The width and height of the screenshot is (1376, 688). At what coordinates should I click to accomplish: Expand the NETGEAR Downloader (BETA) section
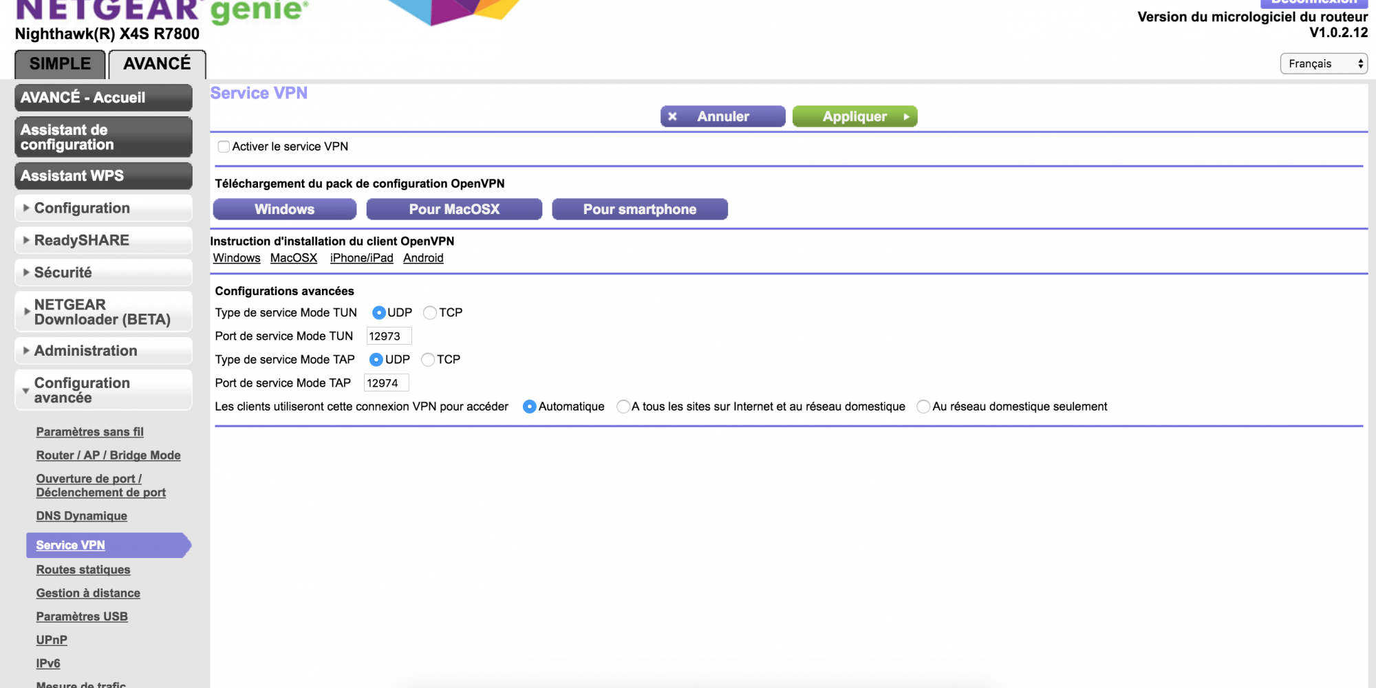click(103, 312)
